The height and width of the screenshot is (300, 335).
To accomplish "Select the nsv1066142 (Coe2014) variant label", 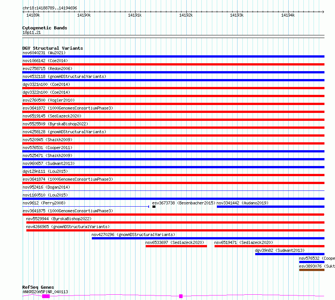I will tap(45, 61).
